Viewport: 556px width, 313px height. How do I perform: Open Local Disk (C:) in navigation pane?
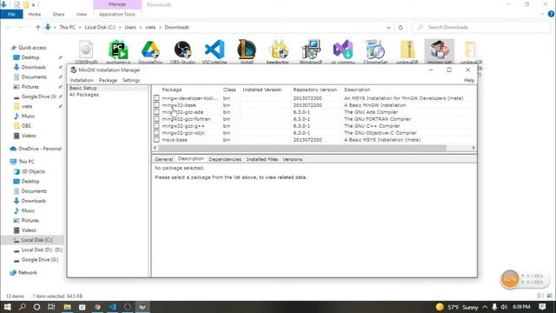coord(36,240)
